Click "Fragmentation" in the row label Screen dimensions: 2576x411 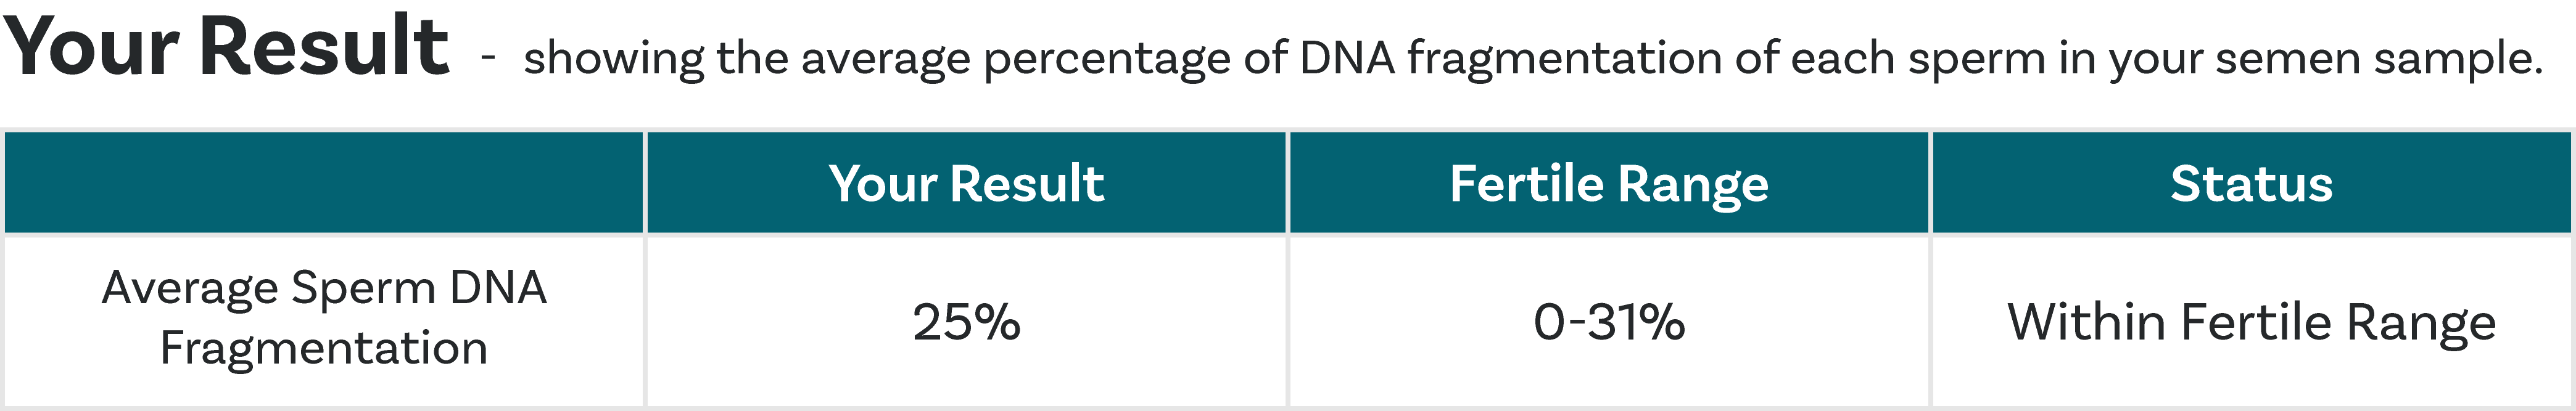[x=323, y=348]
